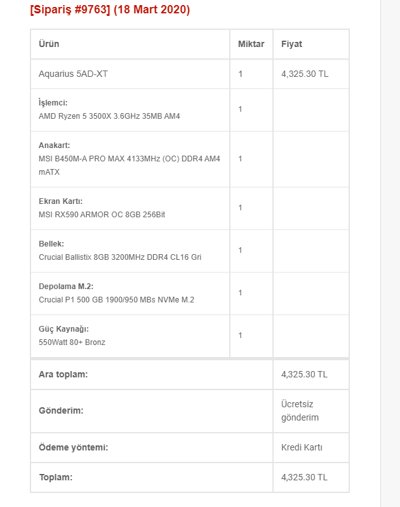Click the Miktar column header
400x507 pixels.
pyautogui.click(x=251, y=44)
